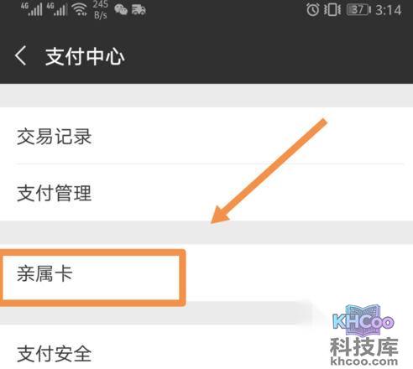
Task: Tap the alarm clock status icon
Action: click(x=312, y=10)
